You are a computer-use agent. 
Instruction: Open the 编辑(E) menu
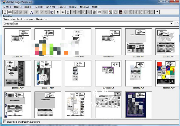18,7
